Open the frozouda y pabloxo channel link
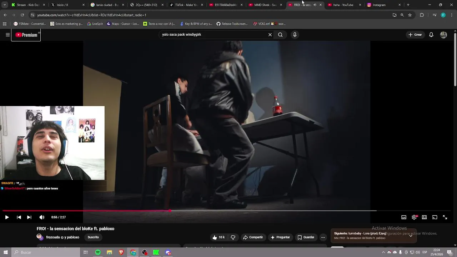This screenshot has width=457, height=257. point(63,237)
